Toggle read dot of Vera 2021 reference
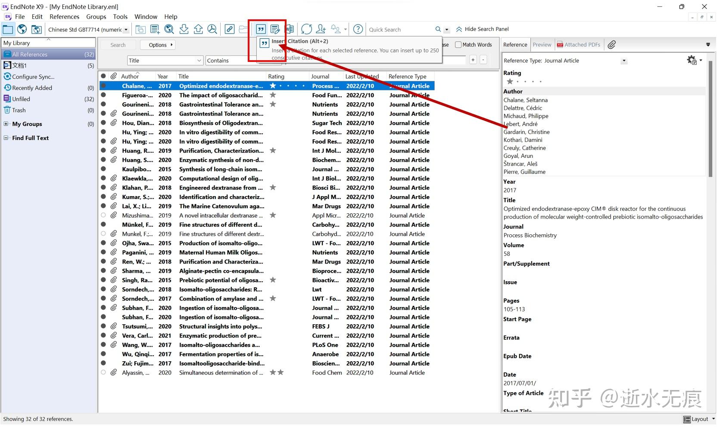 click(103, 335)
